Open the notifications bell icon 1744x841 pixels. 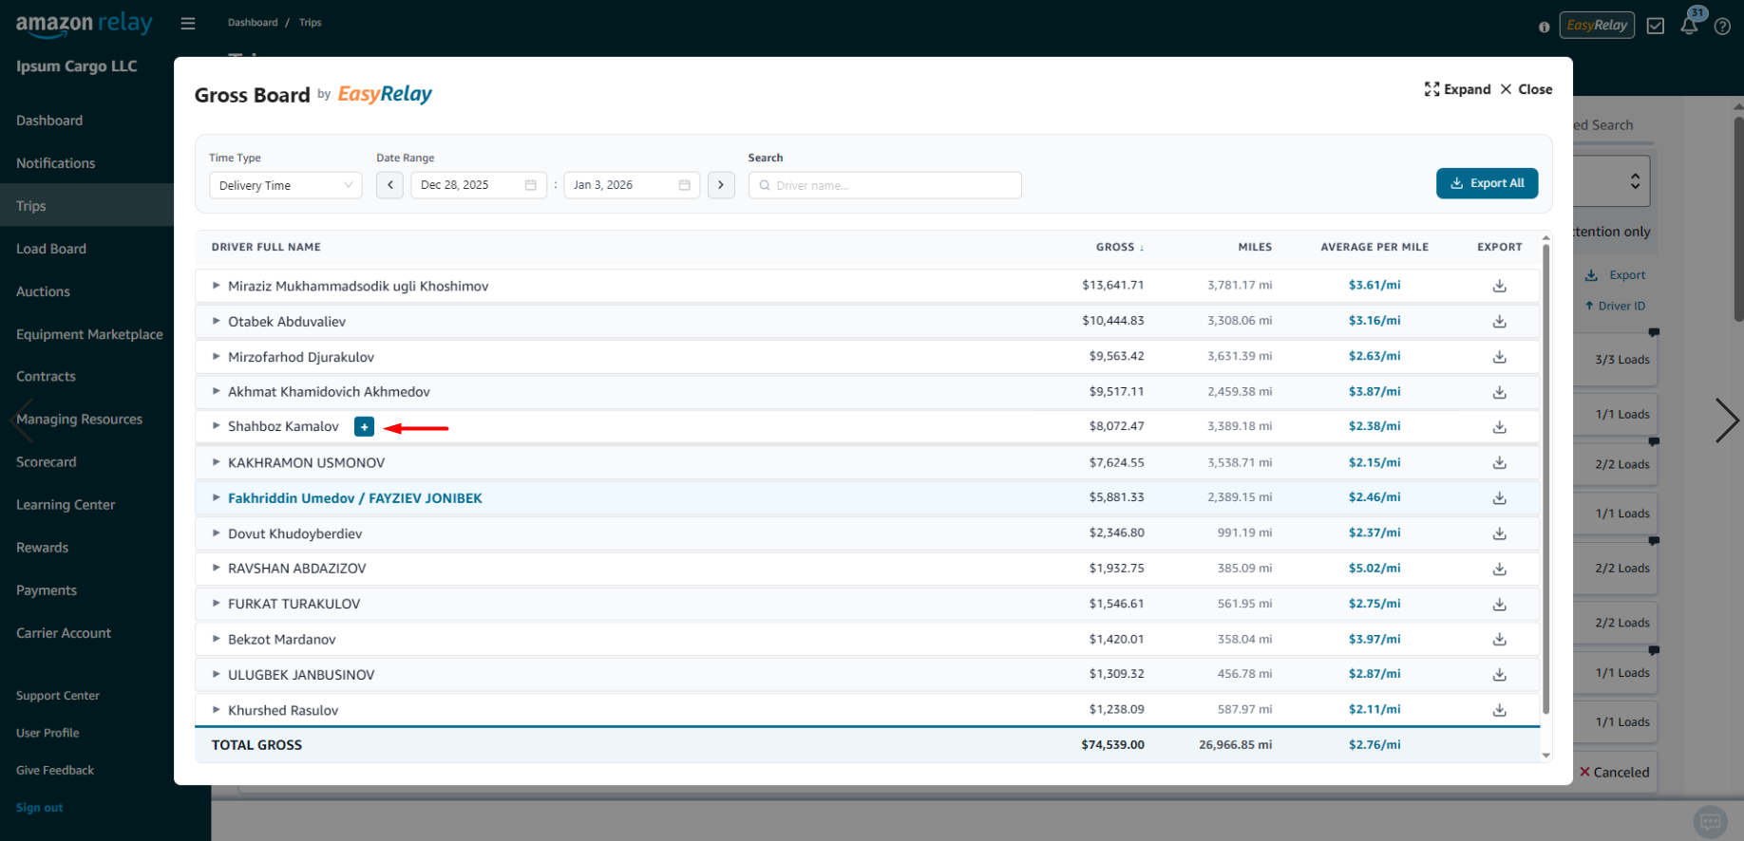(1689, 26)
